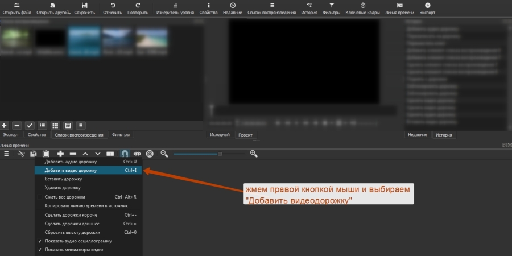
Task: Open Ключевые кадры from the top toolbar
Action: 363,7
